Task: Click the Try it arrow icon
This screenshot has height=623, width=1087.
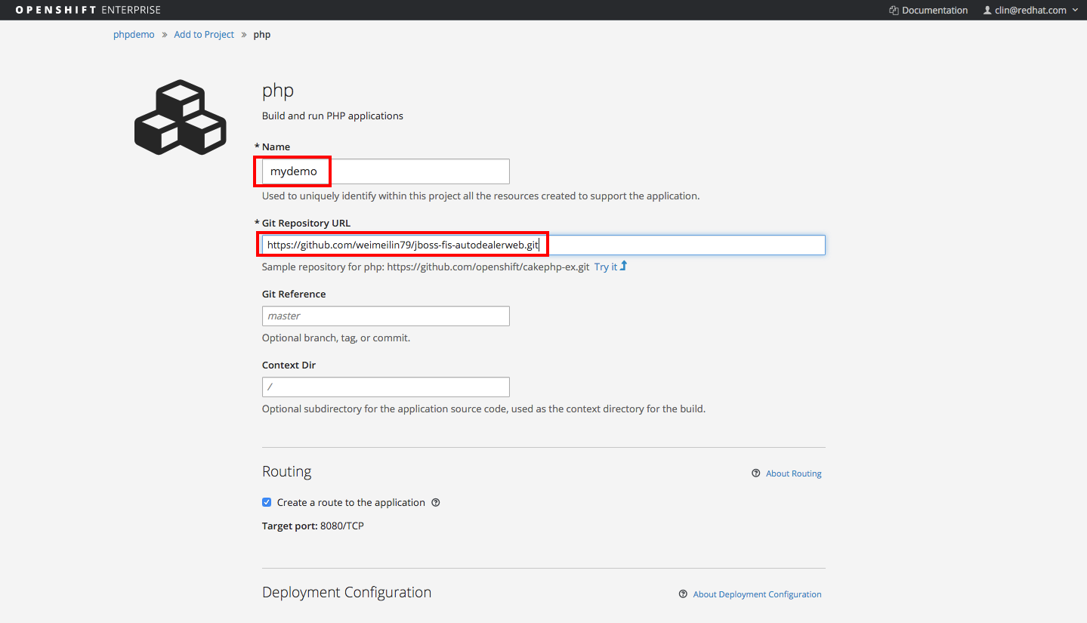Action: (x=624, y=266)
